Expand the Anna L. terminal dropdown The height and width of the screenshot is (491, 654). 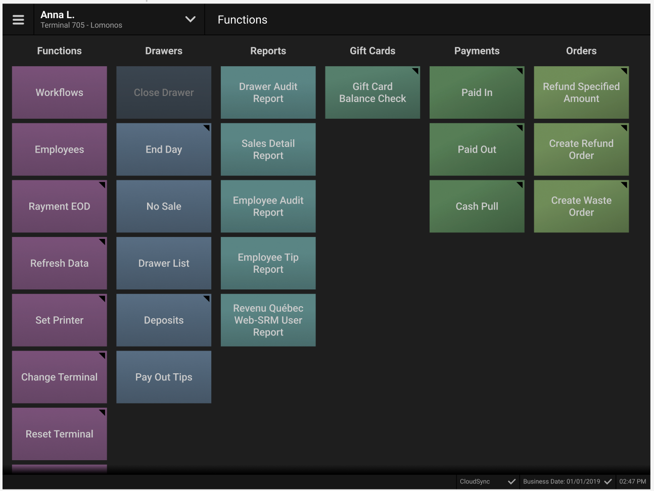point(190,20)
